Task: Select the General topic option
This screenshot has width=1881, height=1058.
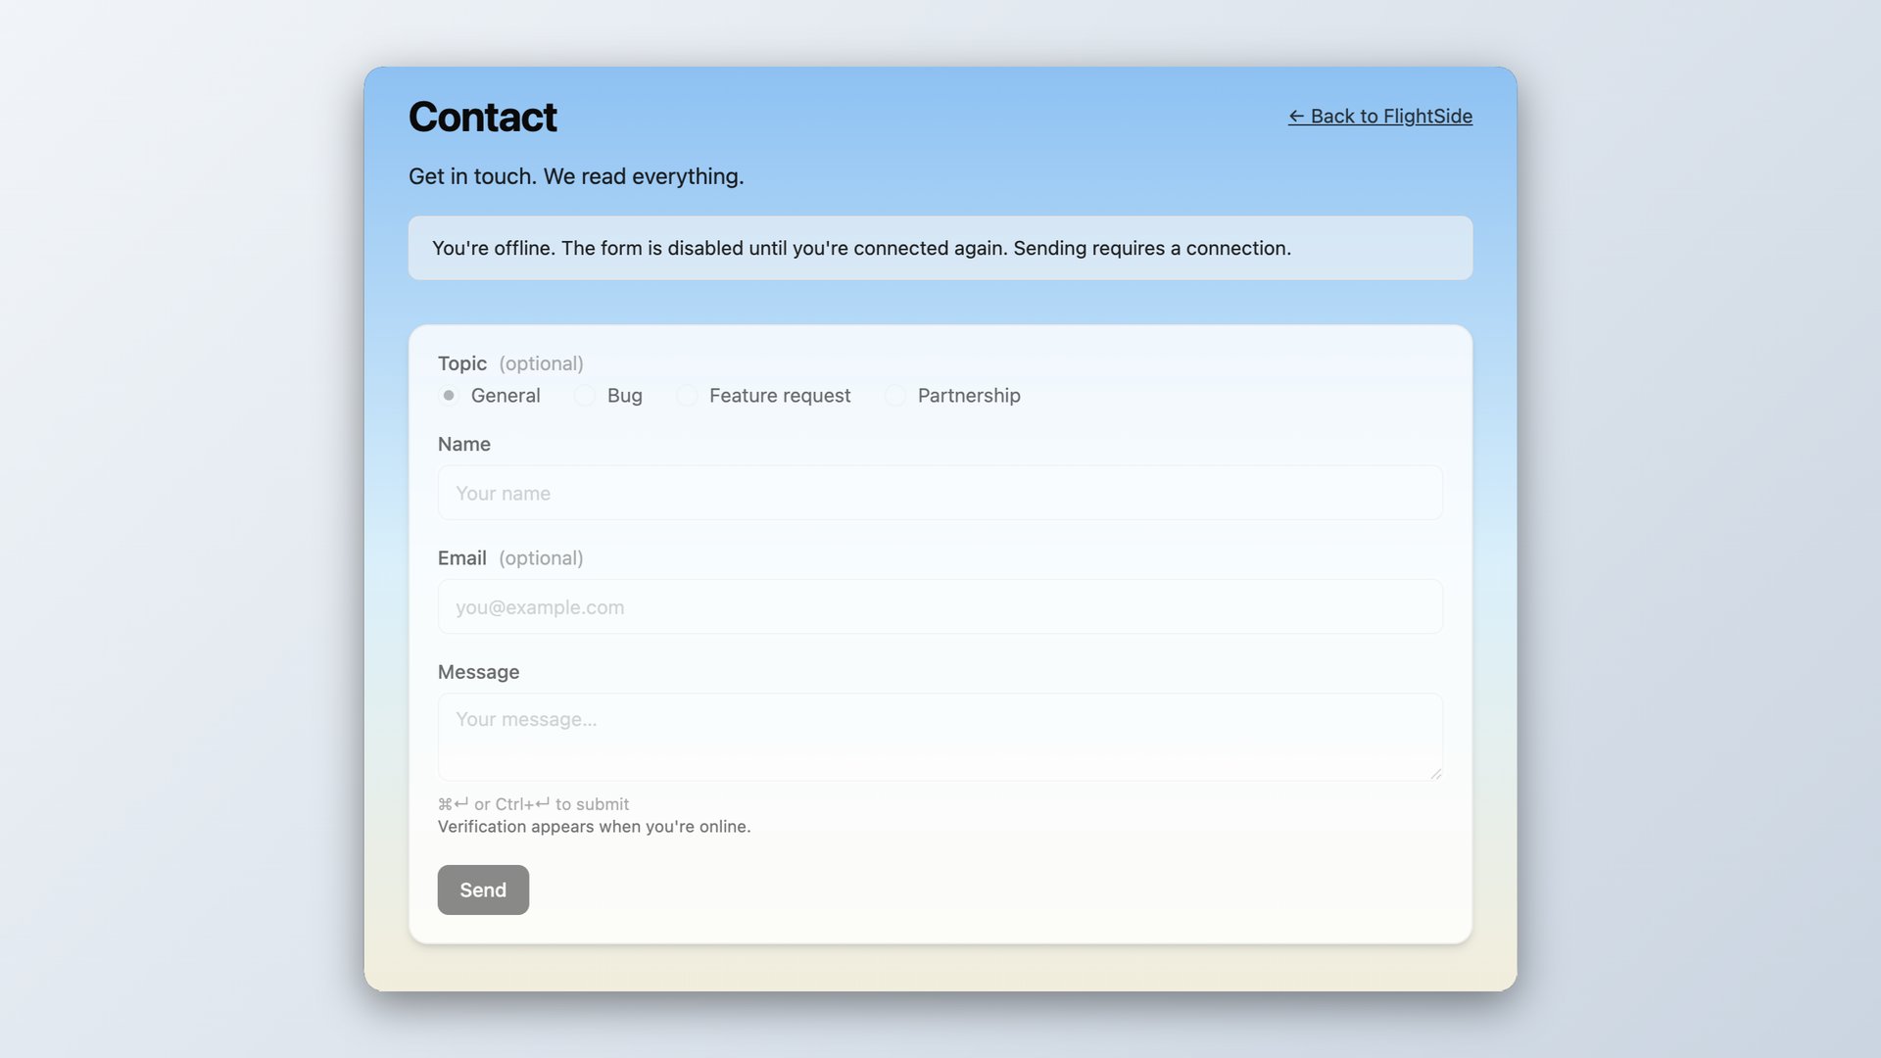Action: point(449,396)
